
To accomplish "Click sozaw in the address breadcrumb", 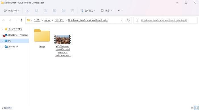I will tap(47, 20).
